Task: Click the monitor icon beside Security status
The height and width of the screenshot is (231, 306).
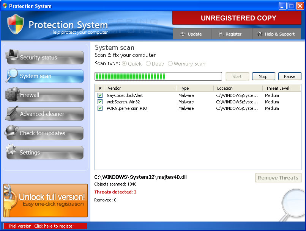Action: (x=12, y=56)
